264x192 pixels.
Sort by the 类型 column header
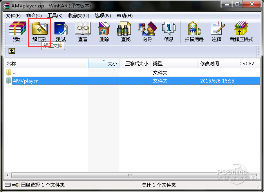point(174,64)
